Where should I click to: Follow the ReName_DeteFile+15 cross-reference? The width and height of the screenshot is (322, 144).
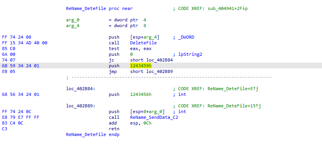pos(234,106)
